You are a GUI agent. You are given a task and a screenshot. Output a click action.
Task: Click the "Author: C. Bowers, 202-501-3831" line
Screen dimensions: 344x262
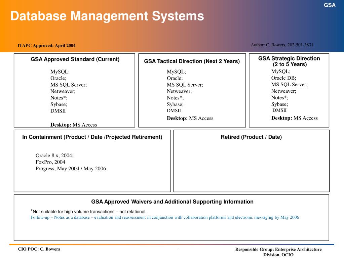click(x=282, y=45)
